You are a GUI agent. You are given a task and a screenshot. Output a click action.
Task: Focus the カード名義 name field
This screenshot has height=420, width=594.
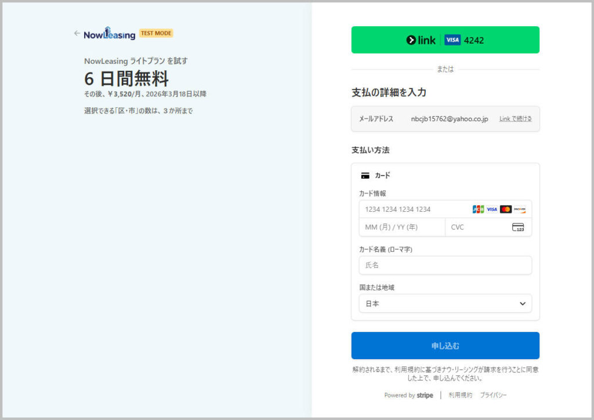coord(445,265)
